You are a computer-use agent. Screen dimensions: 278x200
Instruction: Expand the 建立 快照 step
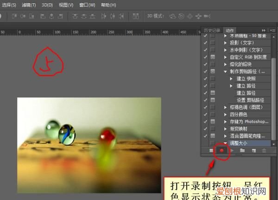pyautogui.click(x=231, y=79)
